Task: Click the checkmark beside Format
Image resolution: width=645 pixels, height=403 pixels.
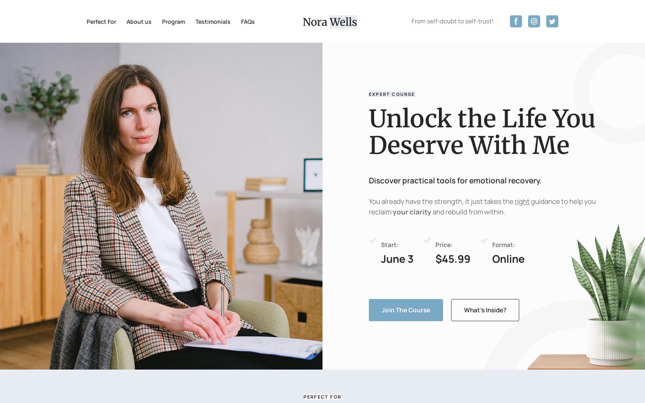Action: [484, 241]
